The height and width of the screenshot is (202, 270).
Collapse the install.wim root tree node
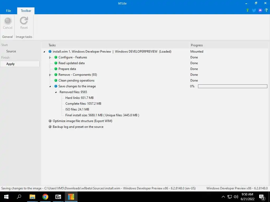pyautogui.click(x=44, y=52)
